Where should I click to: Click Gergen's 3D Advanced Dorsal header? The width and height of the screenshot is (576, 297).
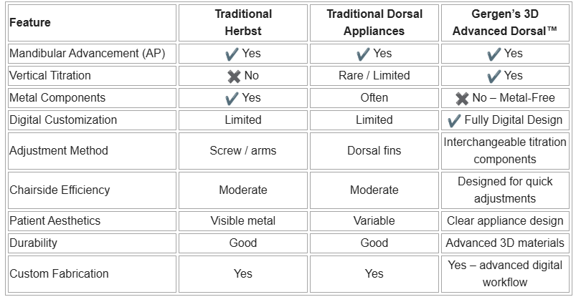[505, 23]
